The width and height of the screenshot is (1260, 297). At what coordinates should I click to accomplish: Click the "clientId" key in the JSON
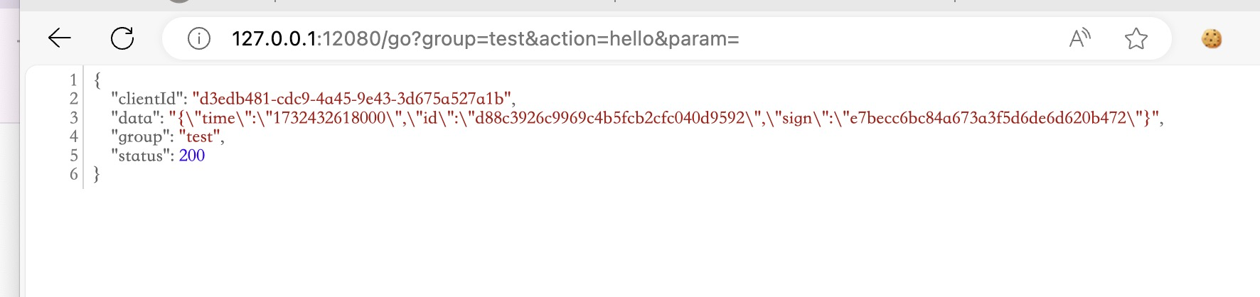149,99
